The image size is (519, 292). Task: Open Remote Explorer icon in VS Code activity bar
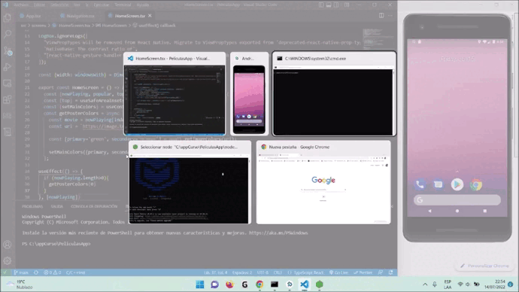point(8,83)
